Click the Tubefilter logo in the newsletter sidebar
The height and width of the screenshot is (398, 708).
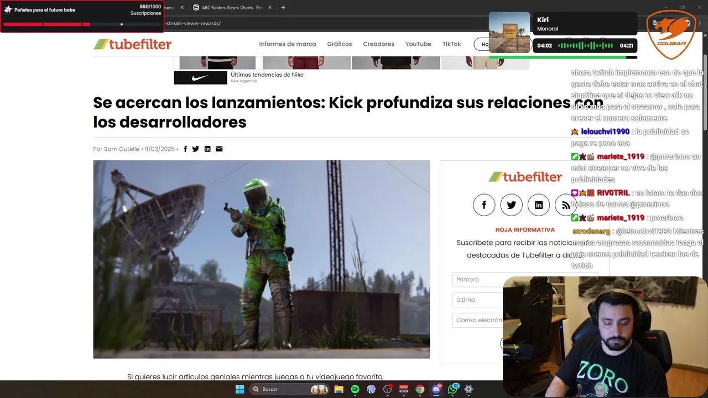525,177
